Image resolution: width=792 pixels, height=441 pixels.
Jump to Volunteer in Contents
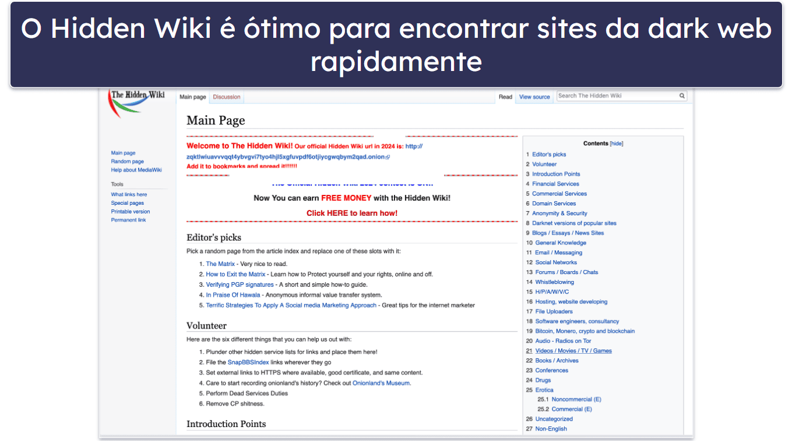[544, 164]
